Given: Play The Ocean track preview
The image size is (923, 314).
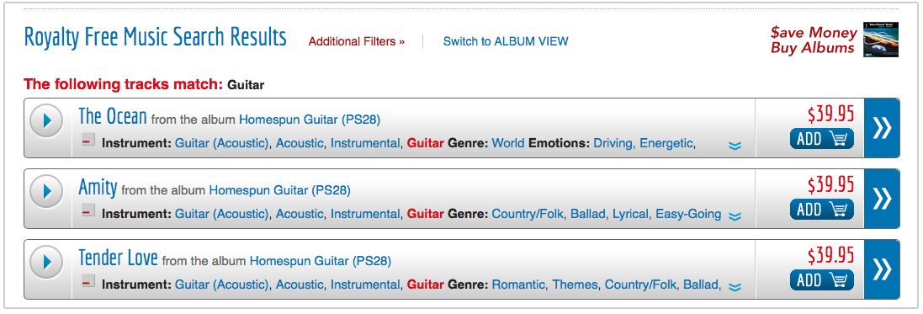Looking at the screenshot, I should [46, 120].
